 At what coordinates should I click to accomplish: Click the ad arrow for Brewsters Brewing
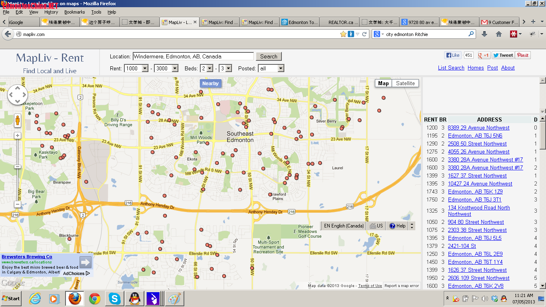tap(86, 262)
